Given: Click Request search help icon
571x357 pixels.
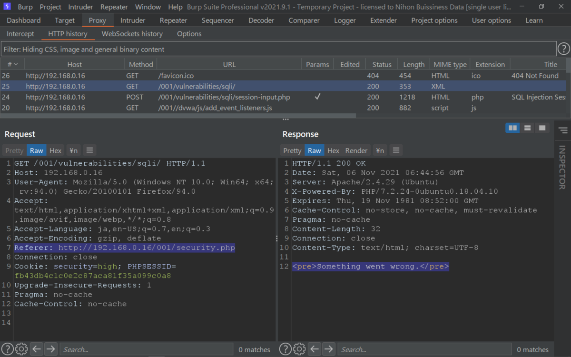Looking at the screenshot, I should coord(8,349).
